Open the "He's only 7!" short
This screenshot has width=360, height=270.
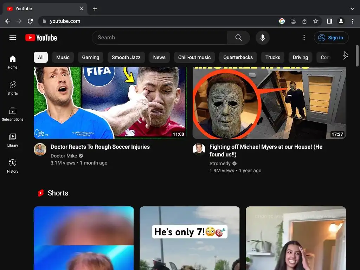coord(189,238)
